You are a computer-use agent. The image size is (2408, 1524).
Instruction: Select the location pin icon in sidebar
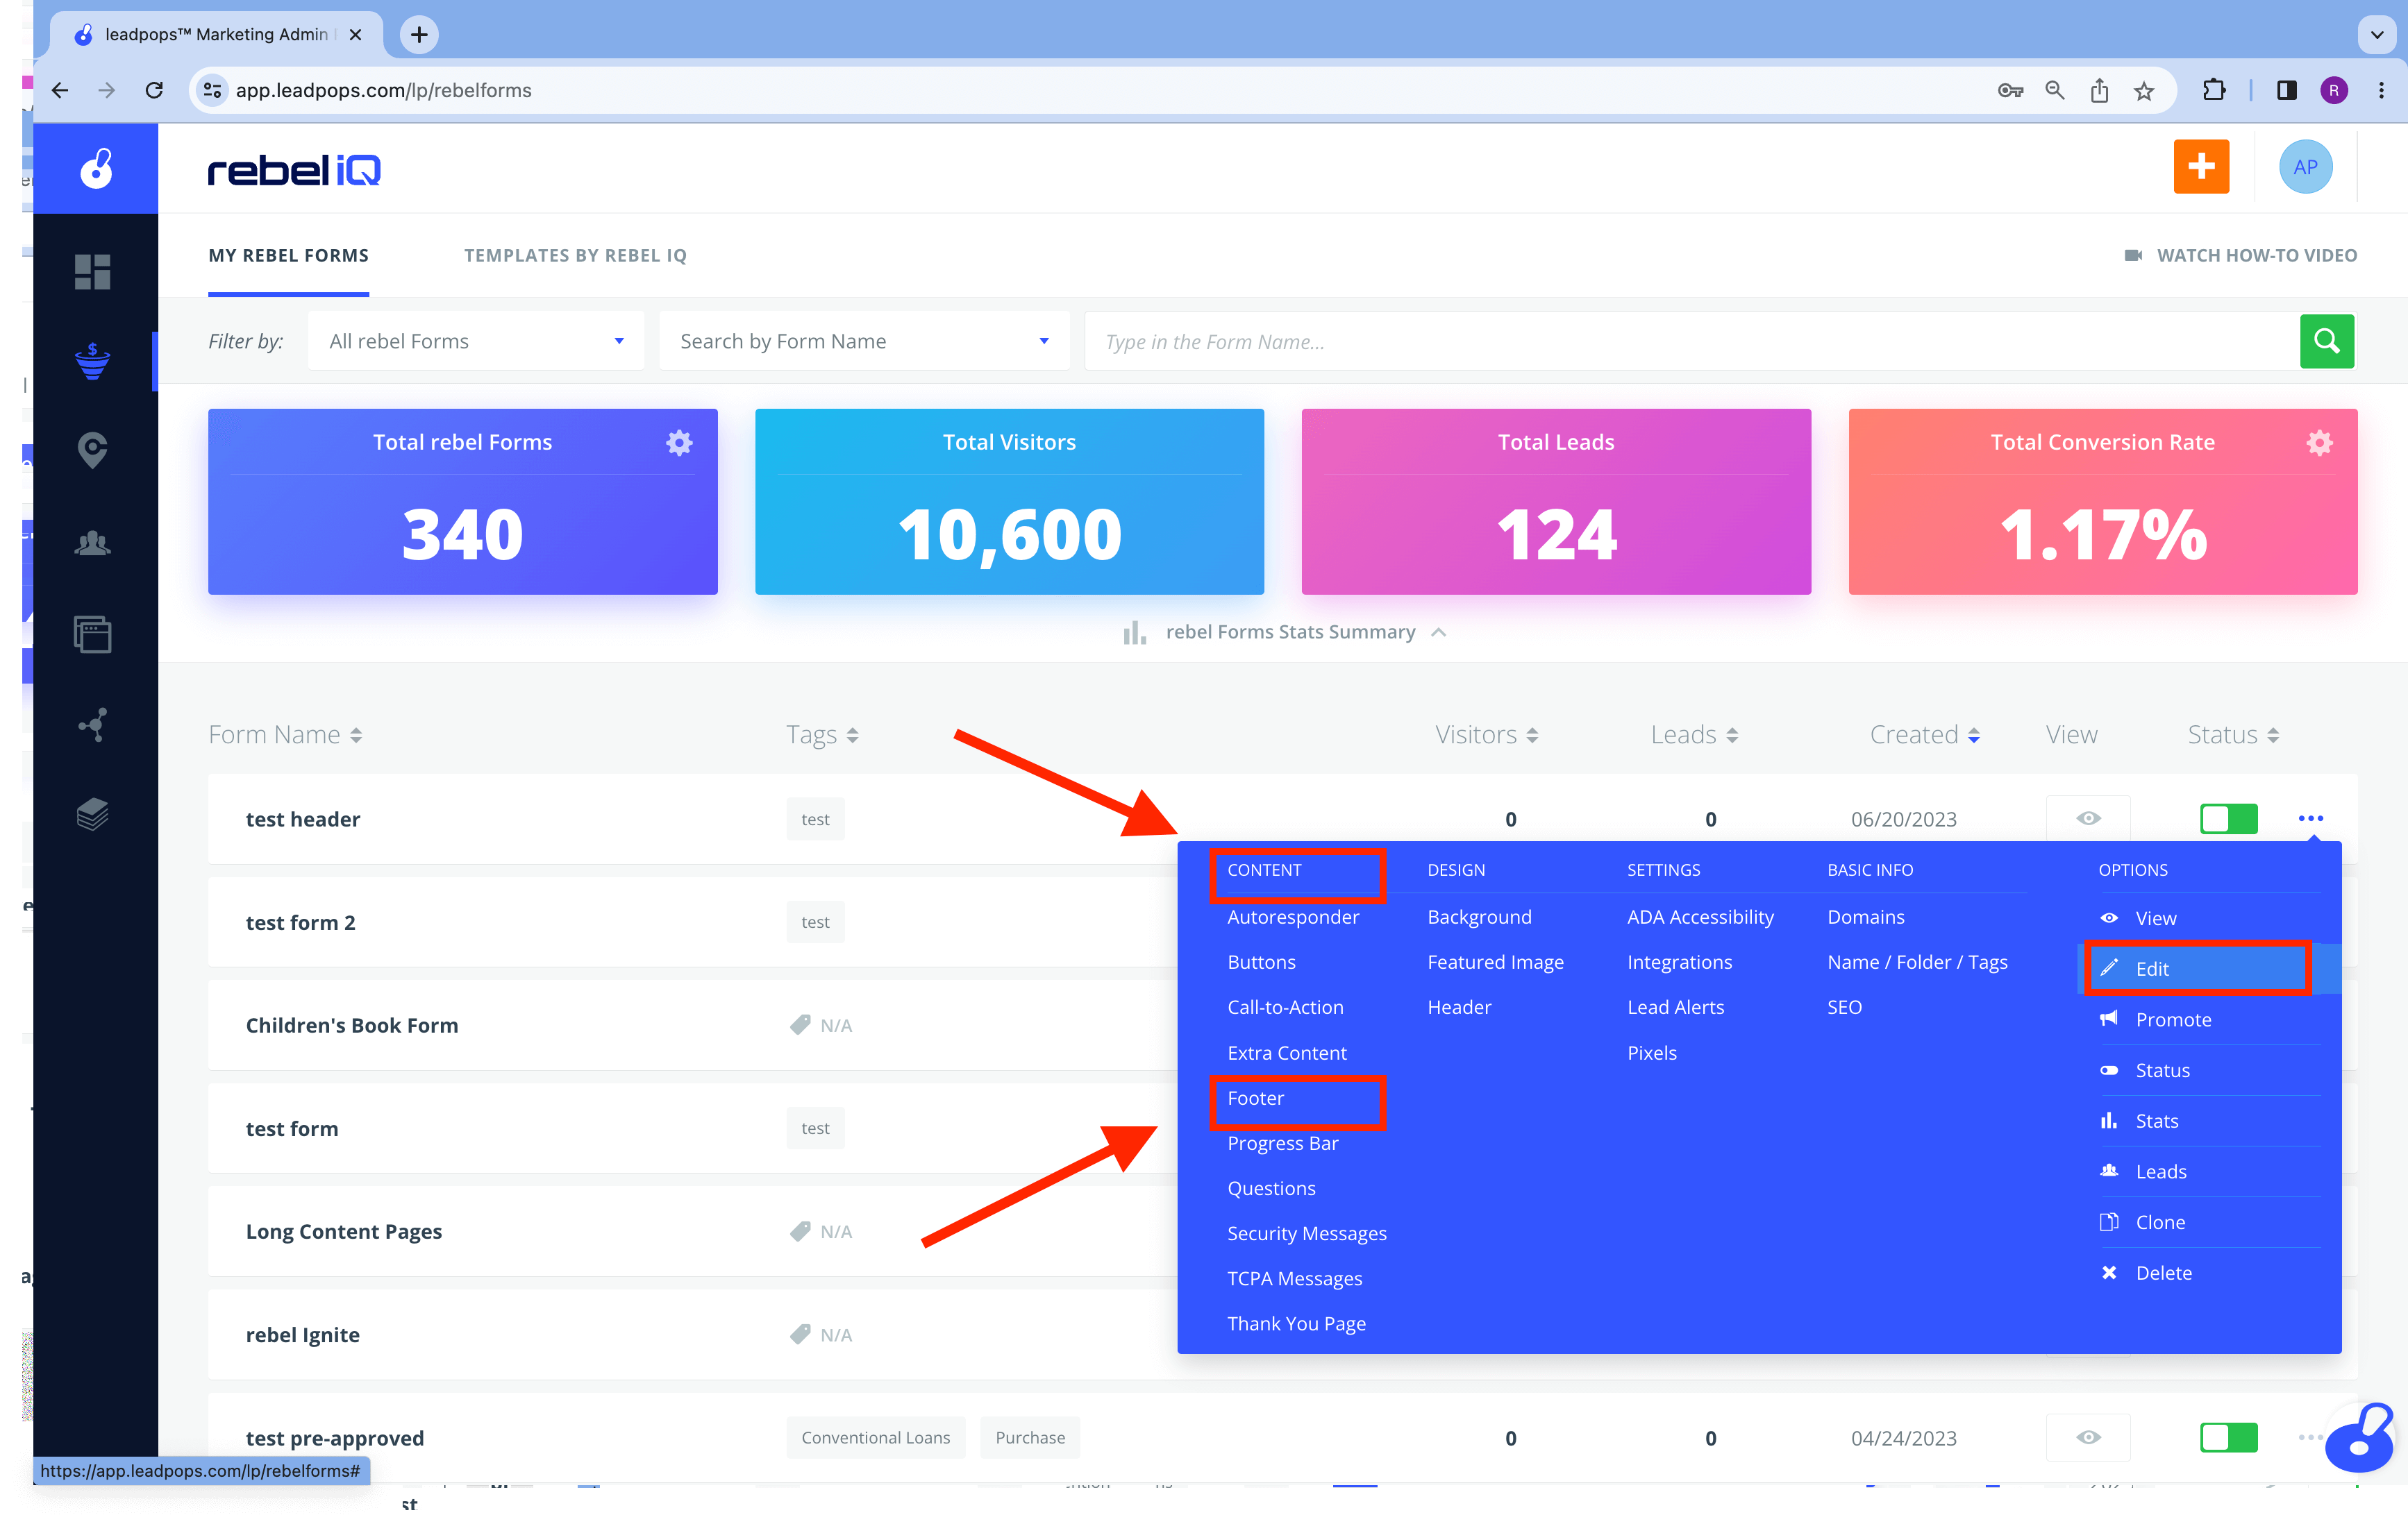pos(93,450)
